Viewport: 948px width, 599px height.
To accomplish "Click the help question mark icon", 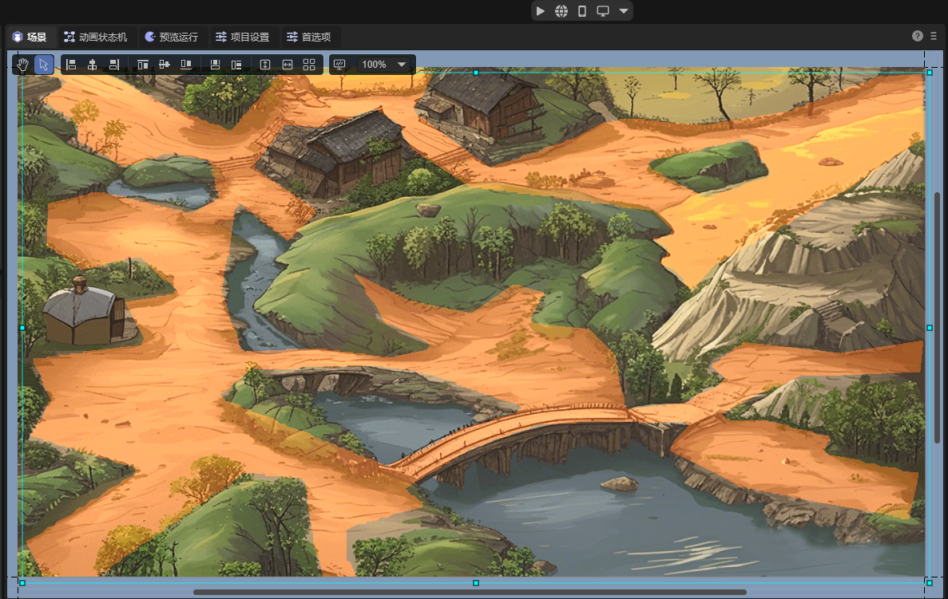I will (x=918, y=36).
